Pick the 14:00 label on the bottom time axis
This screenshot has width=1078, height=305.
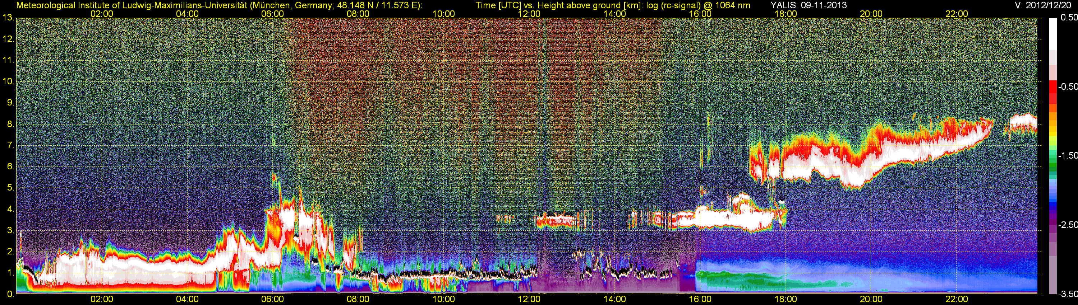[x=615, y=299]
